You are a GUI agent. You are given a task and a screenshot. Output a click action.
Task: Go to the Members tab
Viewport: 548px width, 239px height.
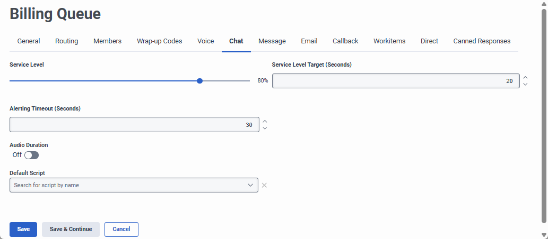tap(107, 41)
